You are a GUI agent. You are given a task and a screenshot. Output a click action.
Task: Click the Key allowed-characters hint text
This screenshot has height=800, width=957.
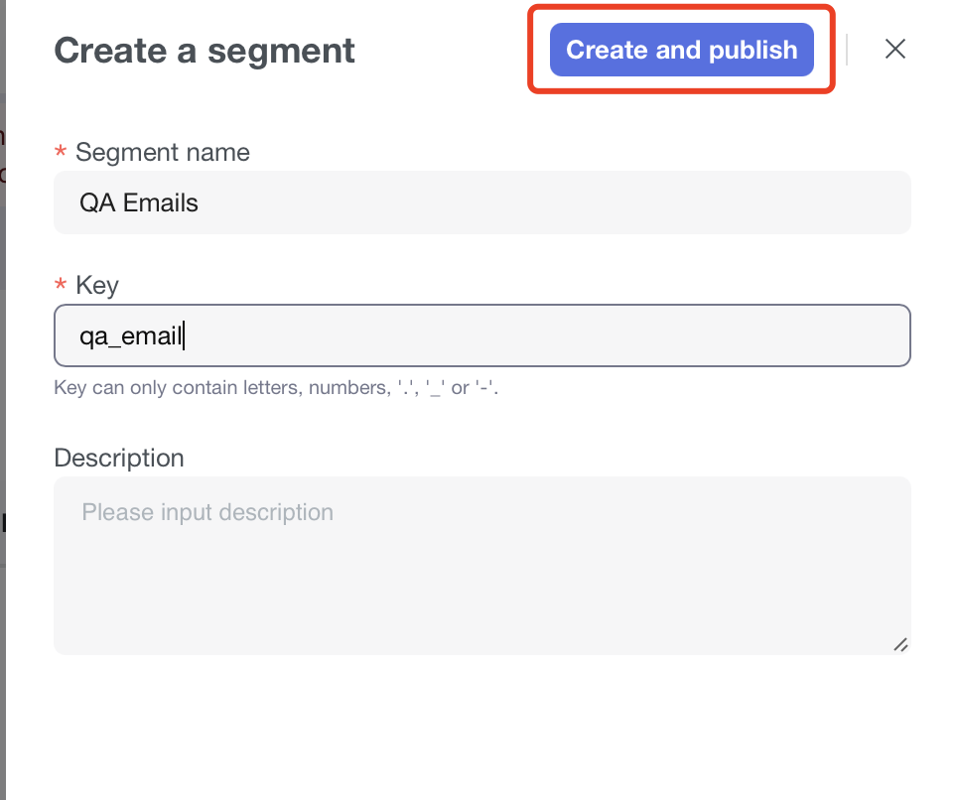point(276,388)
